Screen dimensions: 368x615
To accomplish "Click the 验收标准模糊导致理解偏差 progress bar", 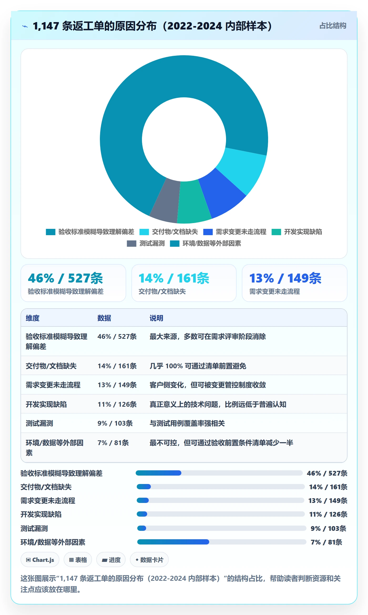I will [219, 473].
